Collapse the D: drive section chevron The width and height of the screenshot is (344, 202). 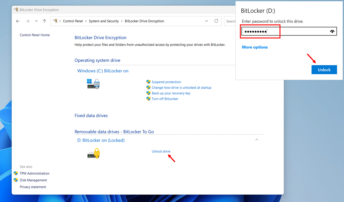pyautogui.click(x=256, y=140)
